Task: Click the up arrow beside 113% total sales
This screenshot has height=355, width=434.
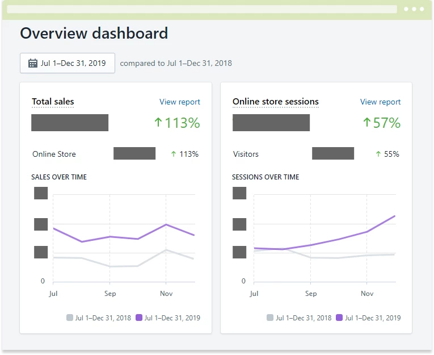Action: click(158, 122)
